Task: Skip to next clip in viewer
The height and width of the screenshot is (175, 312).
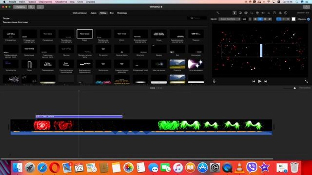Action: tap(265, 81)
